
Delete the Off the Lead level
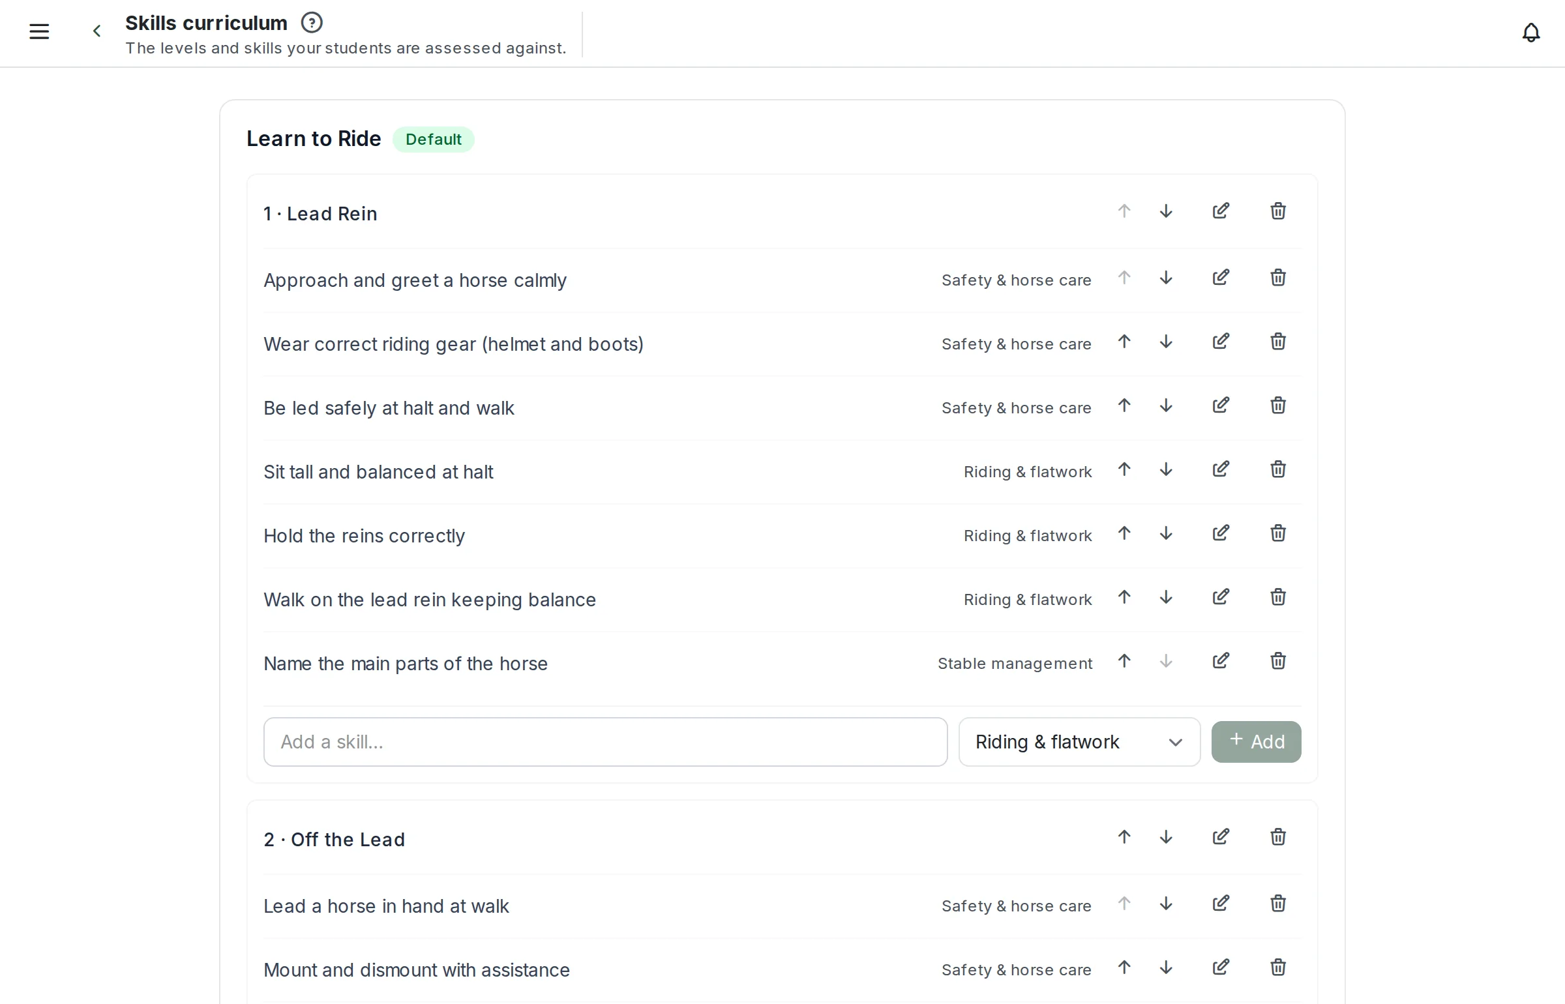tap(1278, 837)
